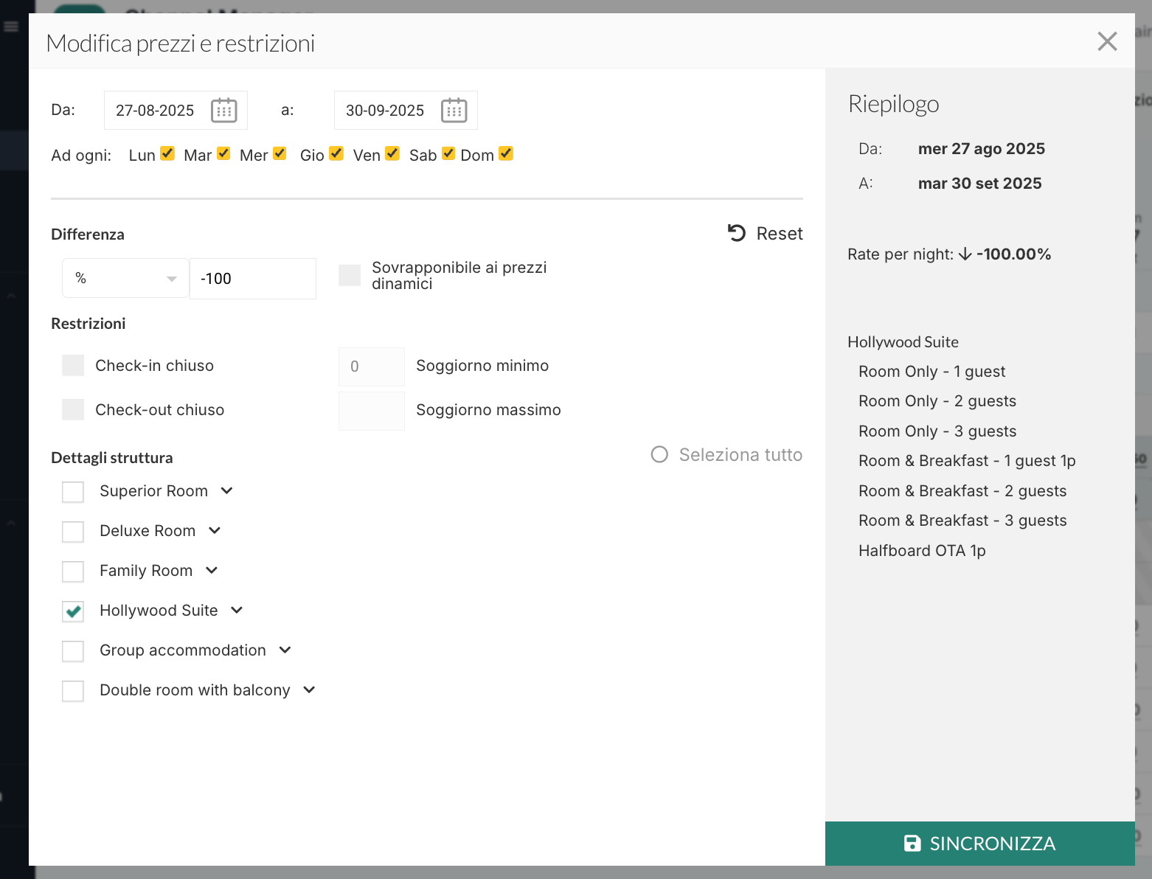The height and width of the screenshot is (879, 1152).
Task: Expand the Superior Room chevron
Action: (227, 491)
